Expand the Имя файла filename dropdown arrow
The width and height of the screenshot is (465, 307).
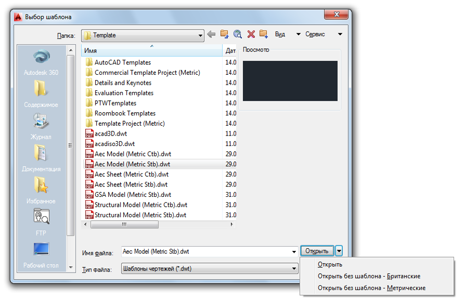click(x=294, y=251)
